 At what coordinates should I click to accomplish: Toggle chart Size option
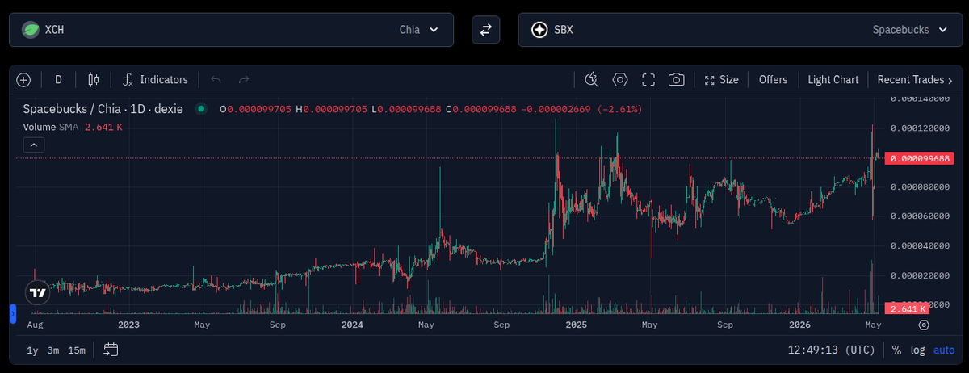tap(722, 80)
